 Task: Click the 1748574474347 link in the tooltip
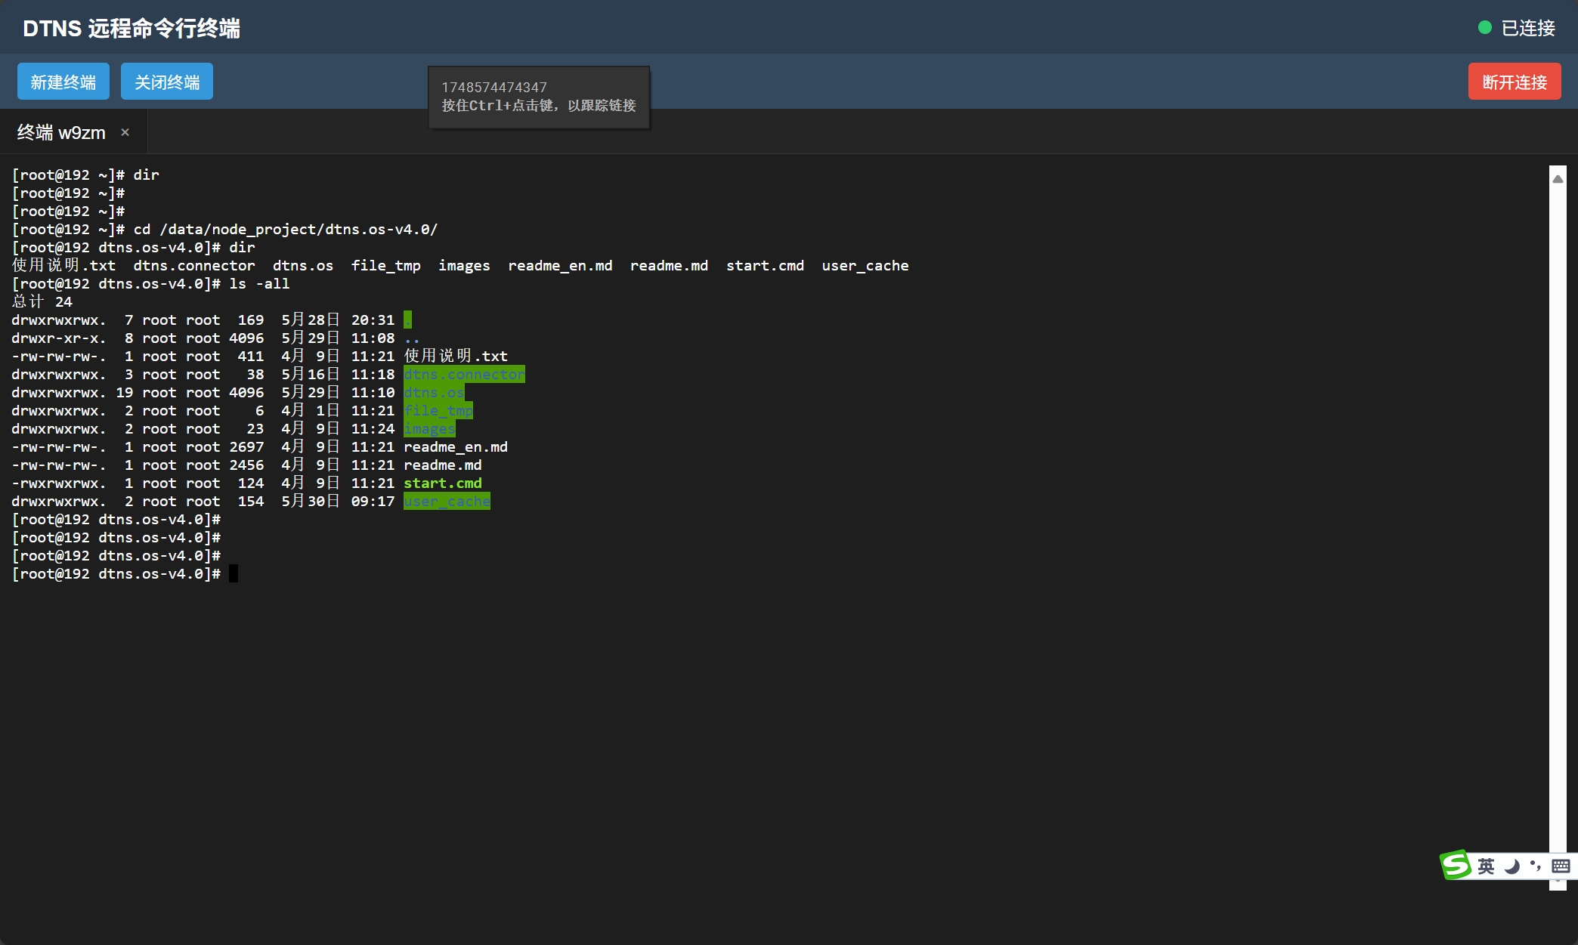click(494, 88)
